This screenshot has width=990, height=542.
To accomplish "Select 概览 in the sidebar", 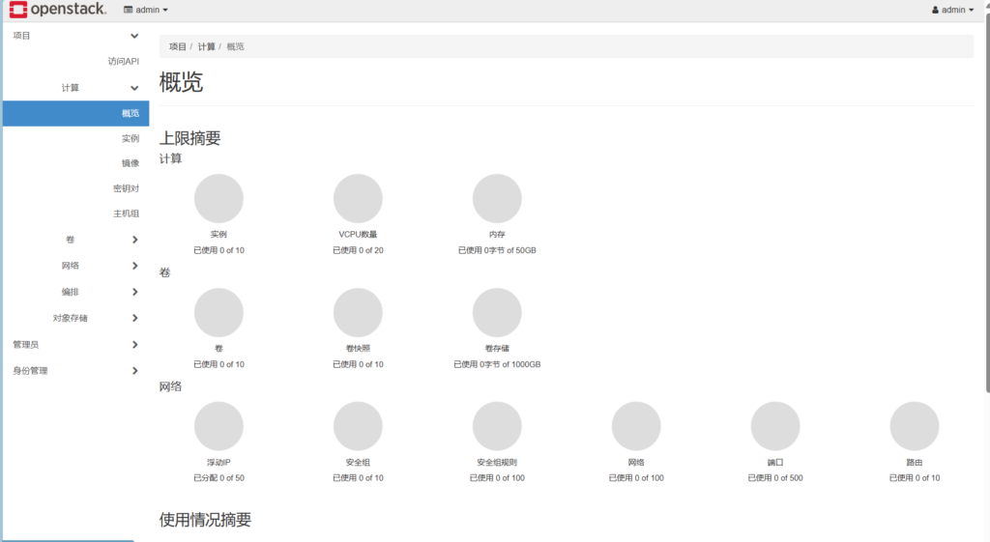I will pyautogui.click(x=130, y=114).
